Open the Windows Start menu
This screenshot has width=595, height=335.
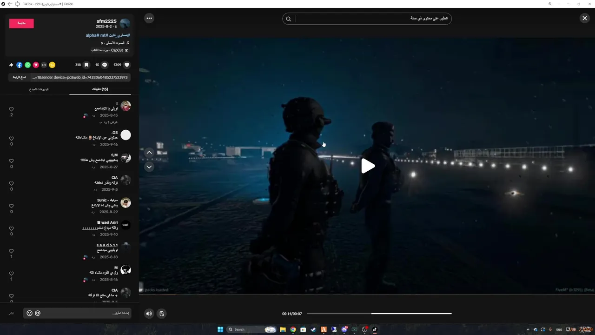coord(220,329)
